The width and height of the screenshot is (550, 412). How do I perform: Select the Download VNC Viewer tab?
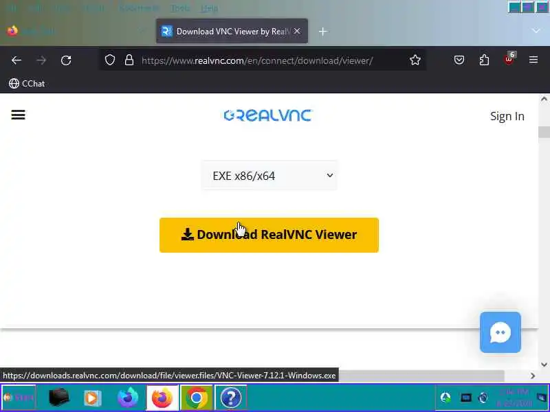pyautogui.click(x=232, y=31)
